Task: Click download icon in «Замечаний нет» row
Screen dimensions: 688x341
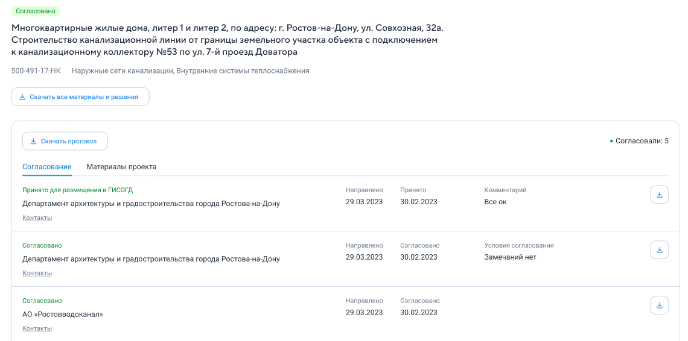Action: [x=659, y=250]
